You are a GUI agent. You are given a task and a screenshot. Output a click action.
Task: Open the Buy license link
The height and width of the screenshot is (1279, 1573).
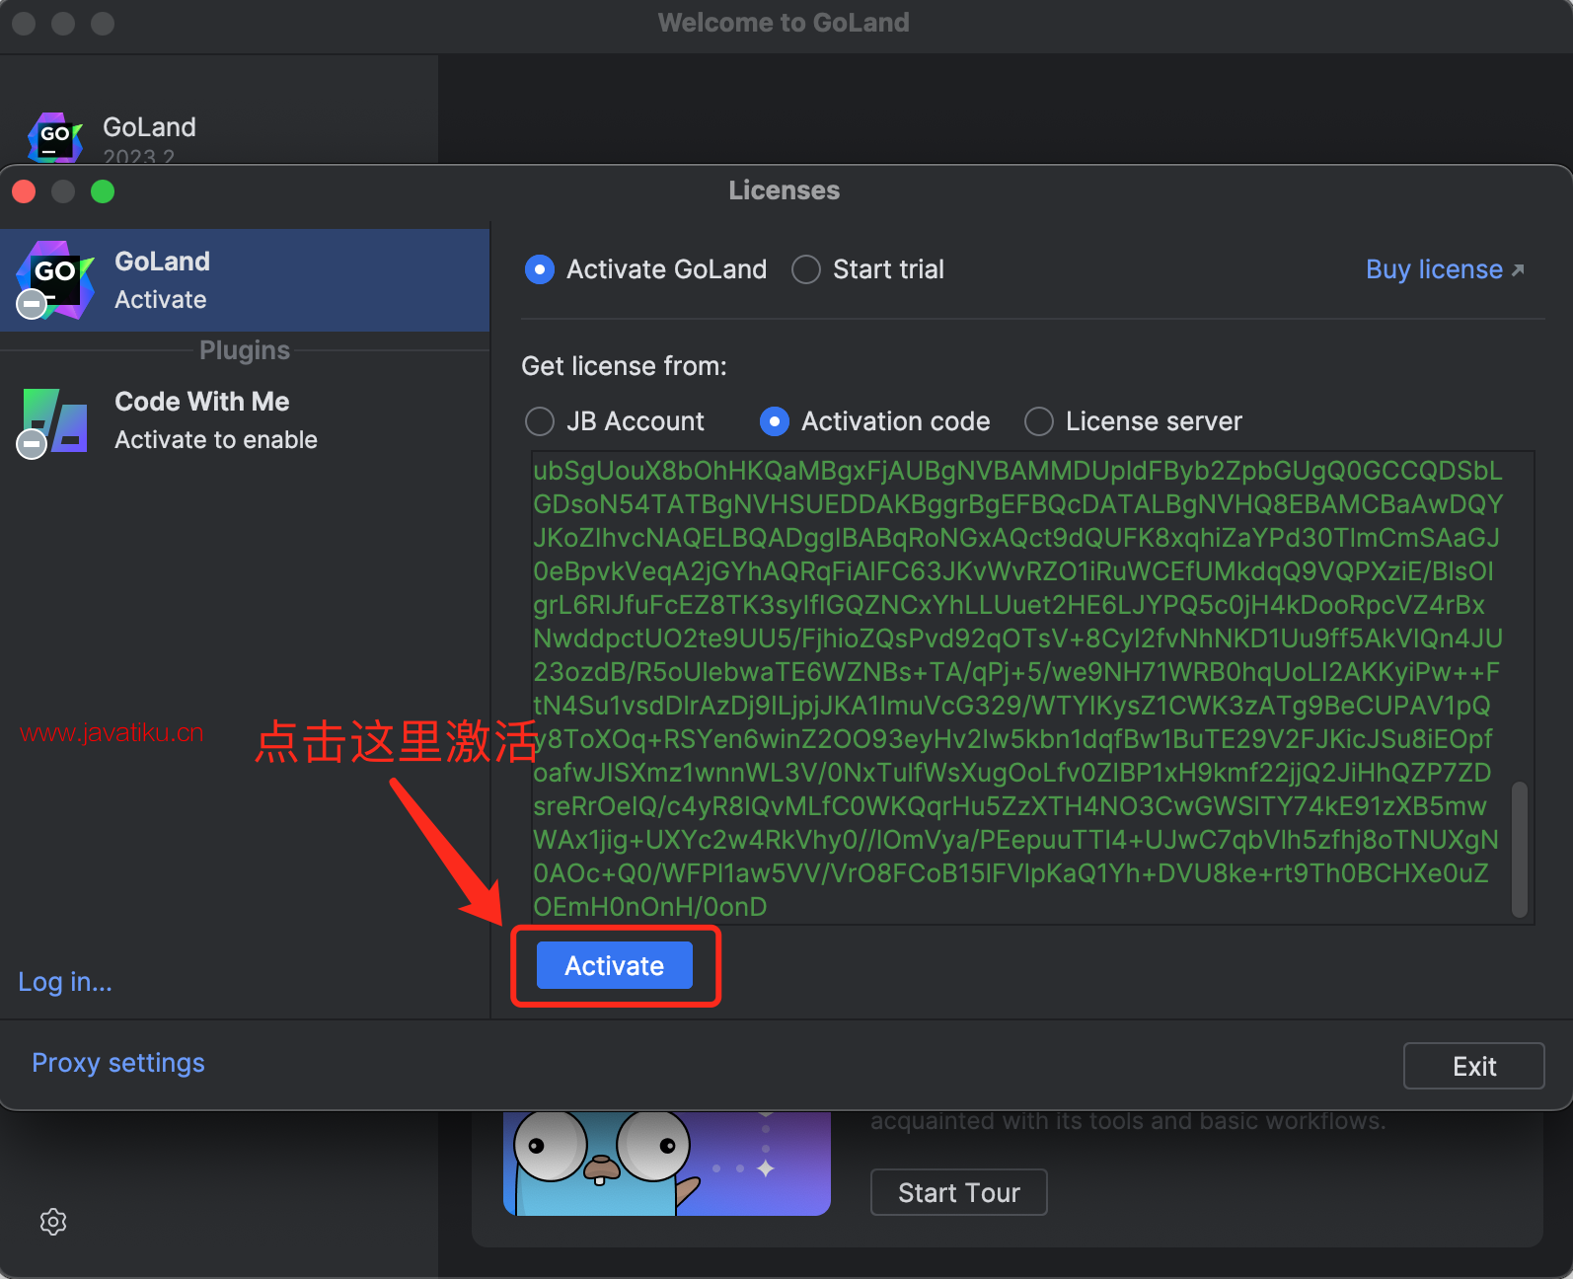[x=1445, y=269]
